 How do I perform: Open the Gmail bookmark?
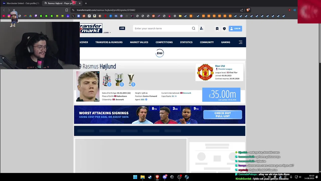click(25, 16)
